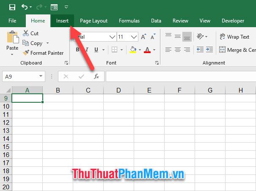Open the Page Layout tab
The width and height of the screenshot is (256, 191).
click(x=94, y=21)
